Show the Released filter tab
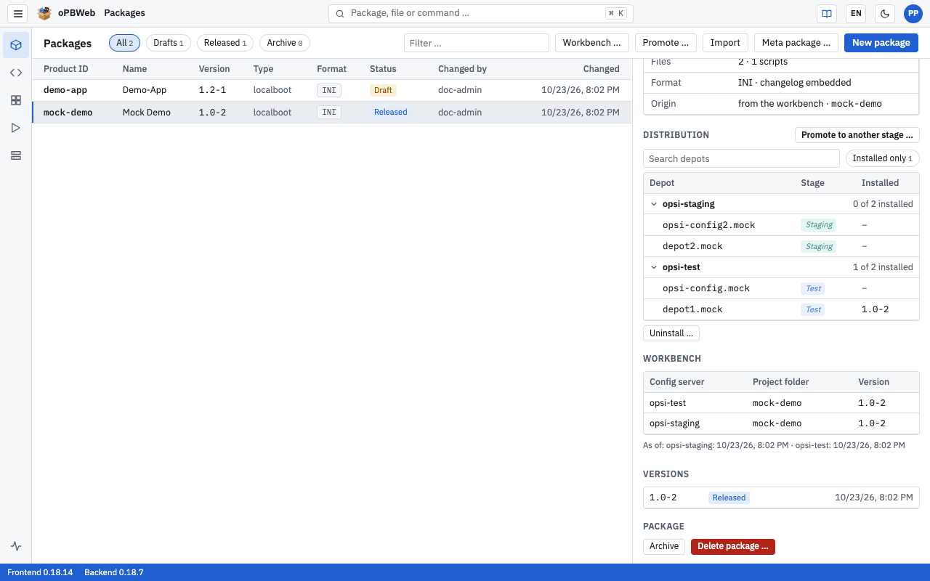Image resolution: width=930 pixels, height=581 pixels. pyautogui.click(x=225, y=43)
